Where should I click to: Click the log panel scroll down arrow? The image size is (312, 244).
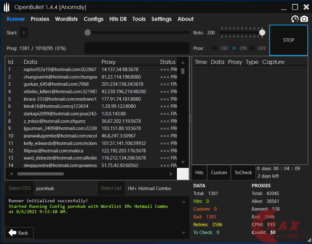(x=183, y=233)
